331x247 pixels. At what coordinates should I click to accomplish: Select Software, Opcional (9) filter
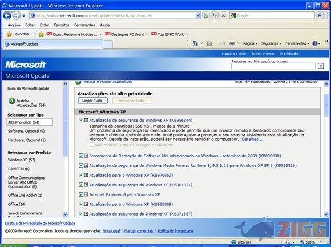pos(26,131)
